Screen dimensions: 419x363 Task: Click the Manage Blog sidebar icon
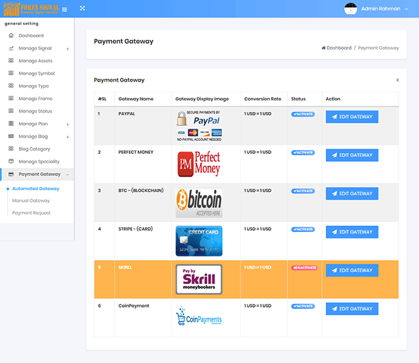[x=11, y=136]
